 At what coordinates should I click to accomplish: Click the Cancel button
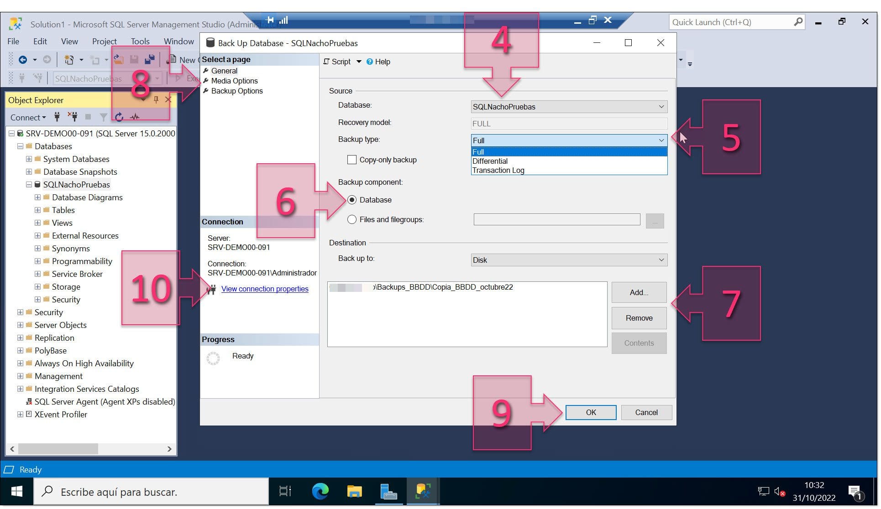646,412
